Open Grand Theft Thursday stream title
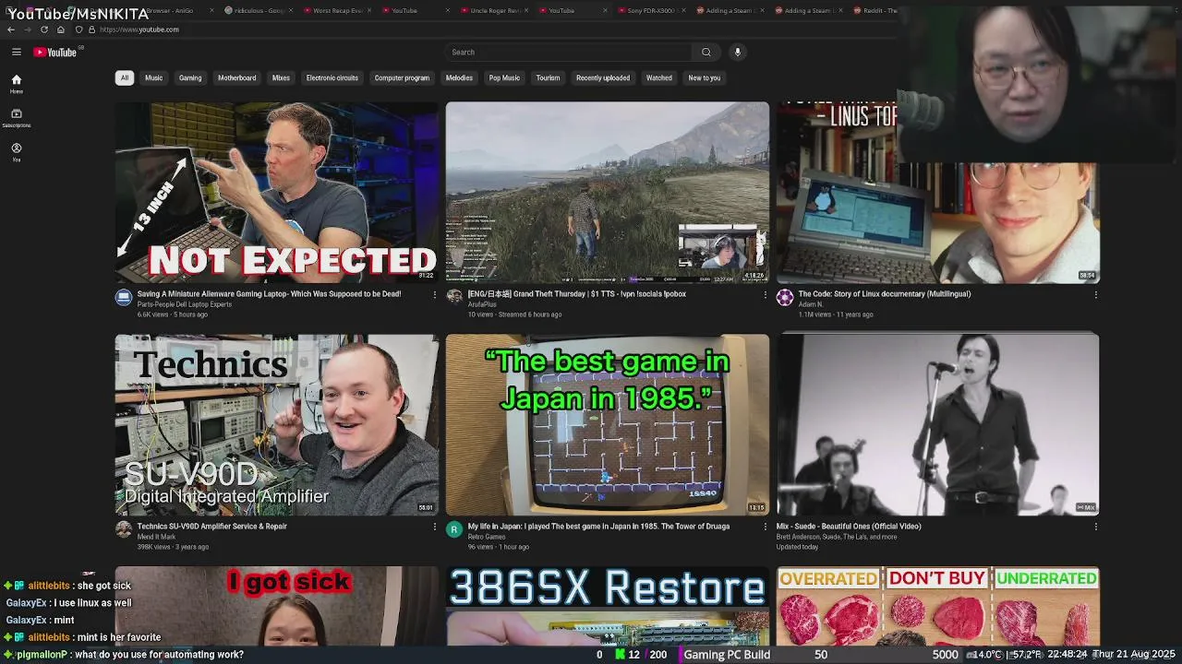The image size is (1182, 664). coord(576,294)
